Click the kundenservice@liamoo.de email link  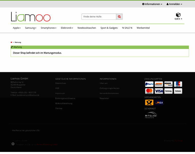[28, 95]
